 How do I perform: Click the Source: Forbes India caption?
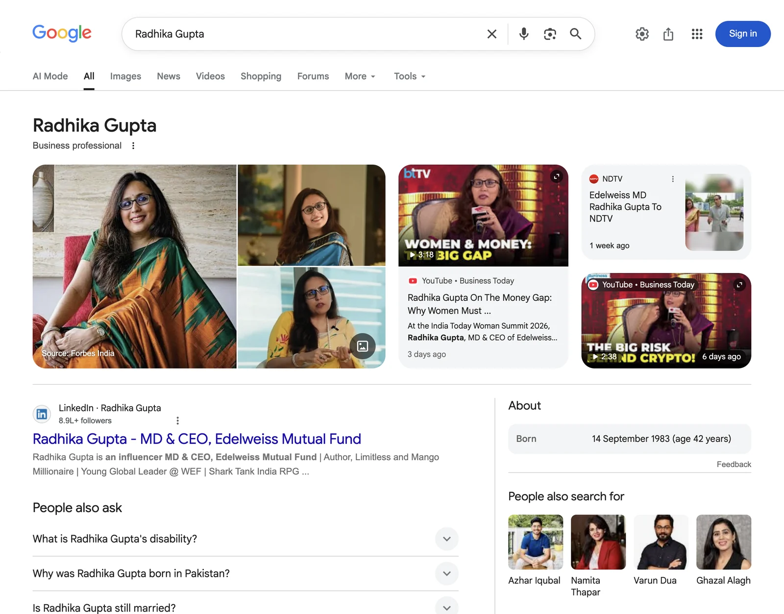(x=78, y=353)
